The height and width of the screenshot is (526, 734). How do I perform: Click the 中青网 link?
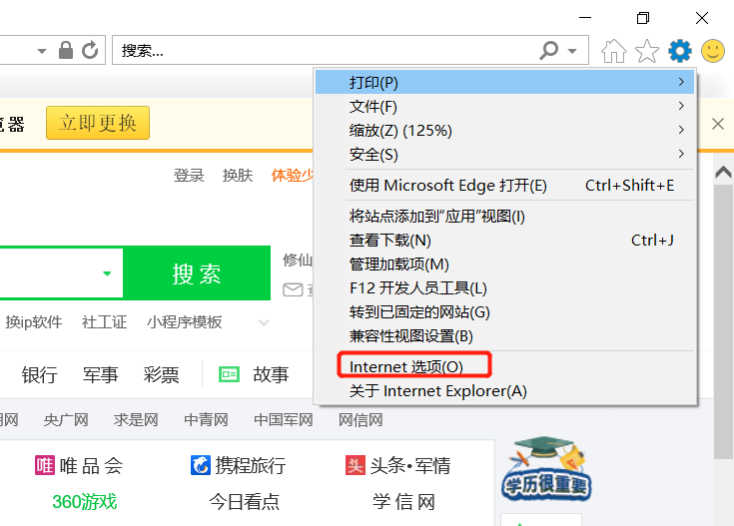coord(206,420)
